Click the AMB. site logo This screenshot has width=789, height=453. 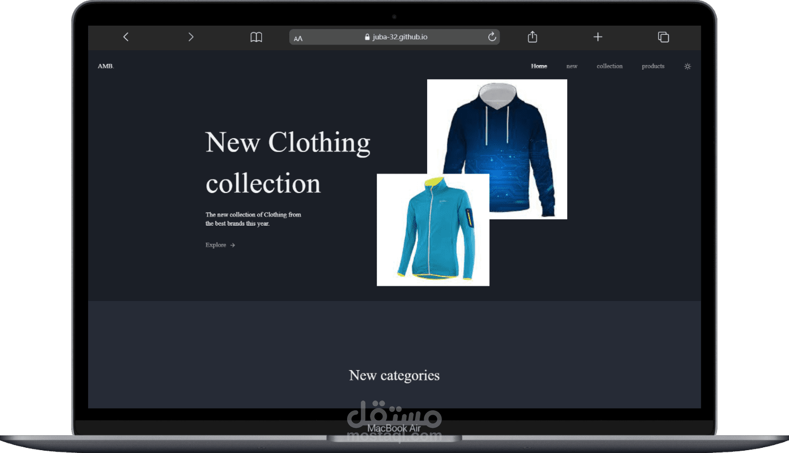coord(106,66)
